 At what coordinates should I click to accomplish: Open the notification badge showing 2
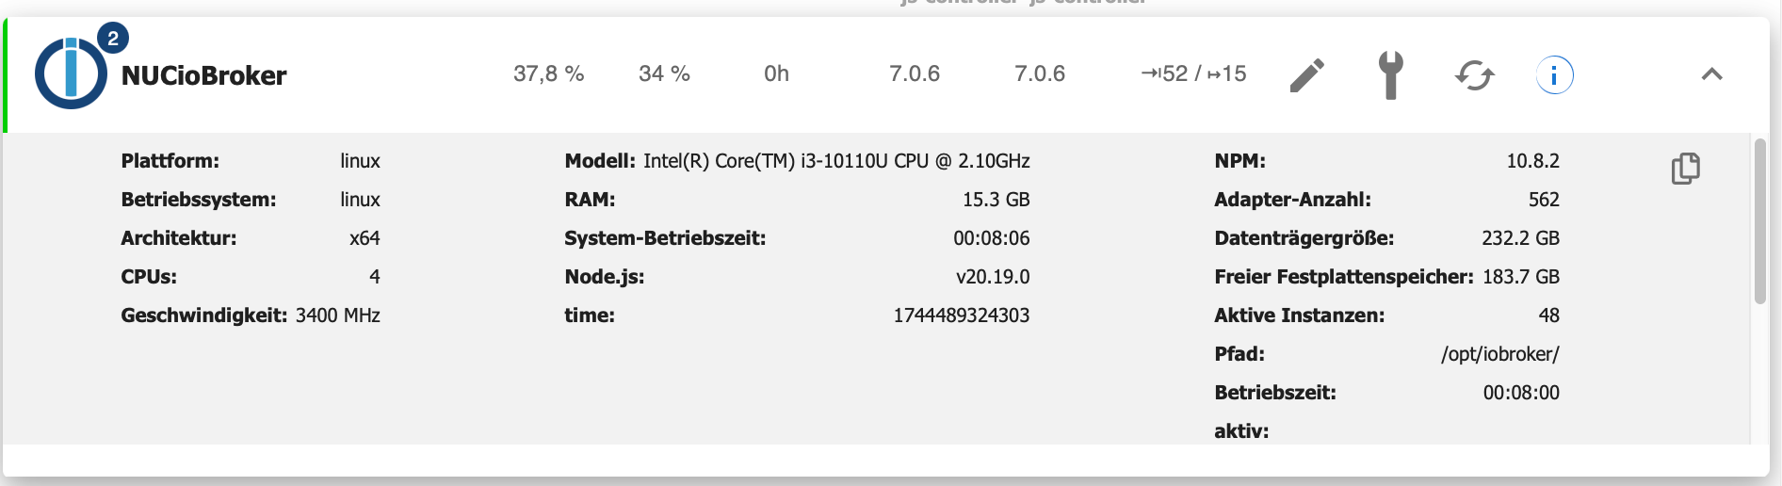pos(113,39)
